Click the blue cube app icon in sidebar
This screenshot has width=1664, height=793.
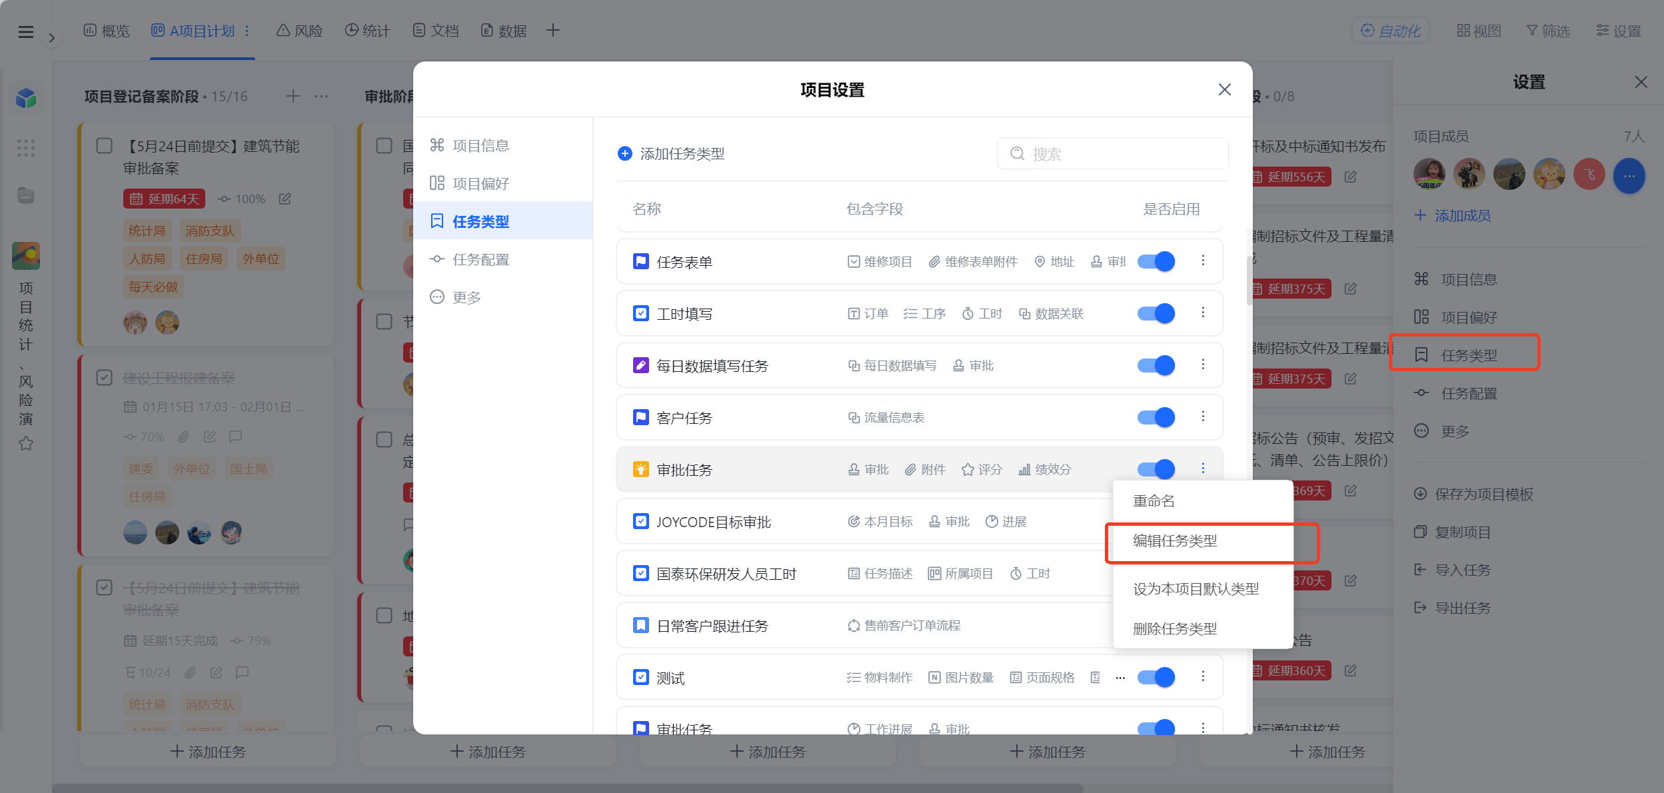pyautogui.click(x=26, y=98)
